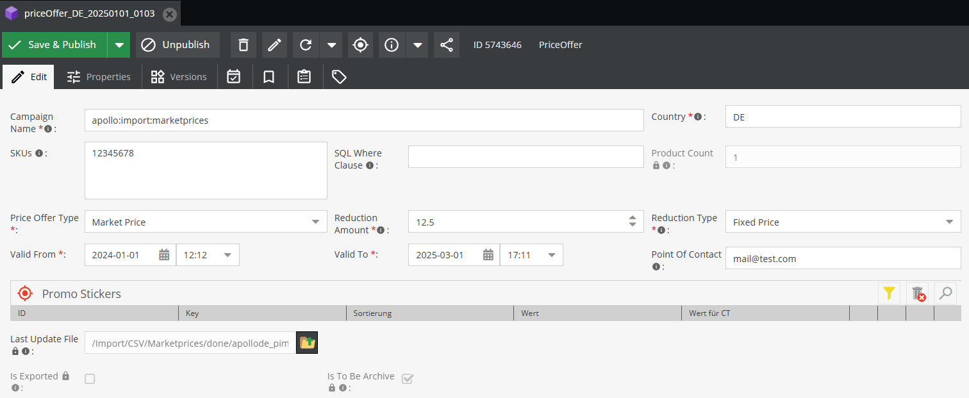969x398 pixels.
Task: Open the Valid To time dropdown
Action: click(551, 255)
